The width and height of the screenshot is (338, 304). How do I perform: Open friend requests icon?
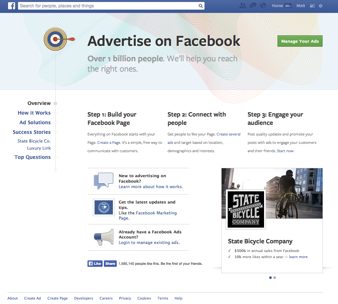pos(243,6)
